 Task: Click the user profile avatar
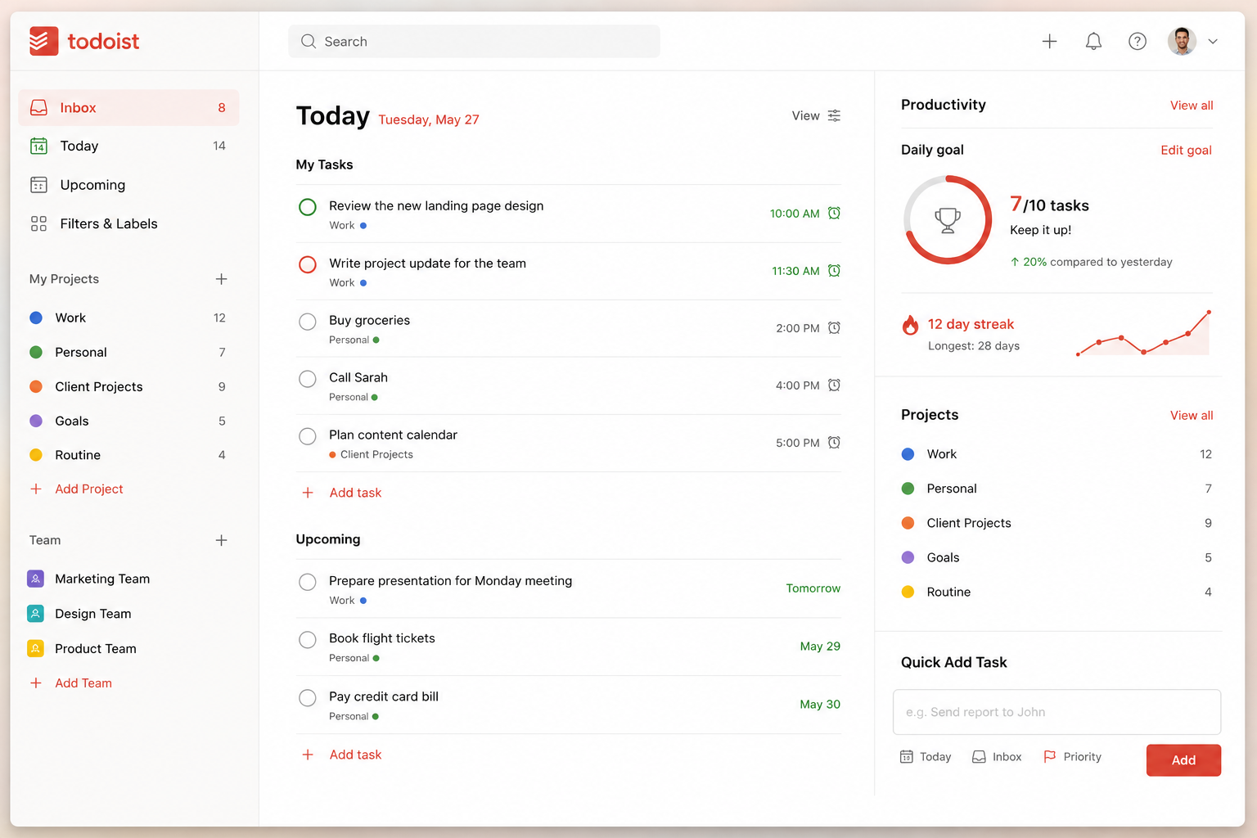click(x=1182, y=41)
